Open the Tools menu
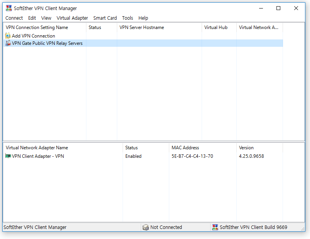Viewport: 310px width, 239px height. [128, 18]
